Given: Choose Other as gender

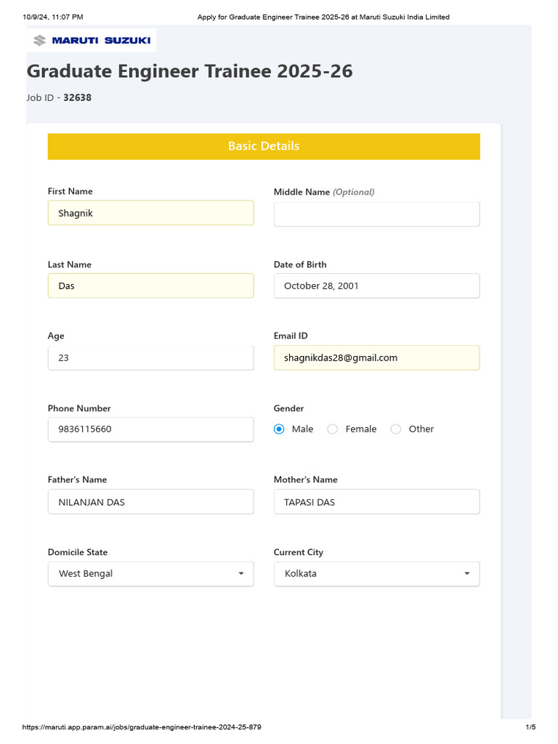Looking at the screenshot, I should click(396, 429).
